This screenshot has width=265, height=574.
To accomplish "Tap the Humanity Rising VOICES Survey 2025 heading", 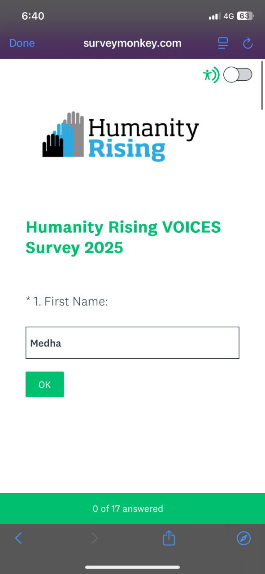I will [123, 237].
